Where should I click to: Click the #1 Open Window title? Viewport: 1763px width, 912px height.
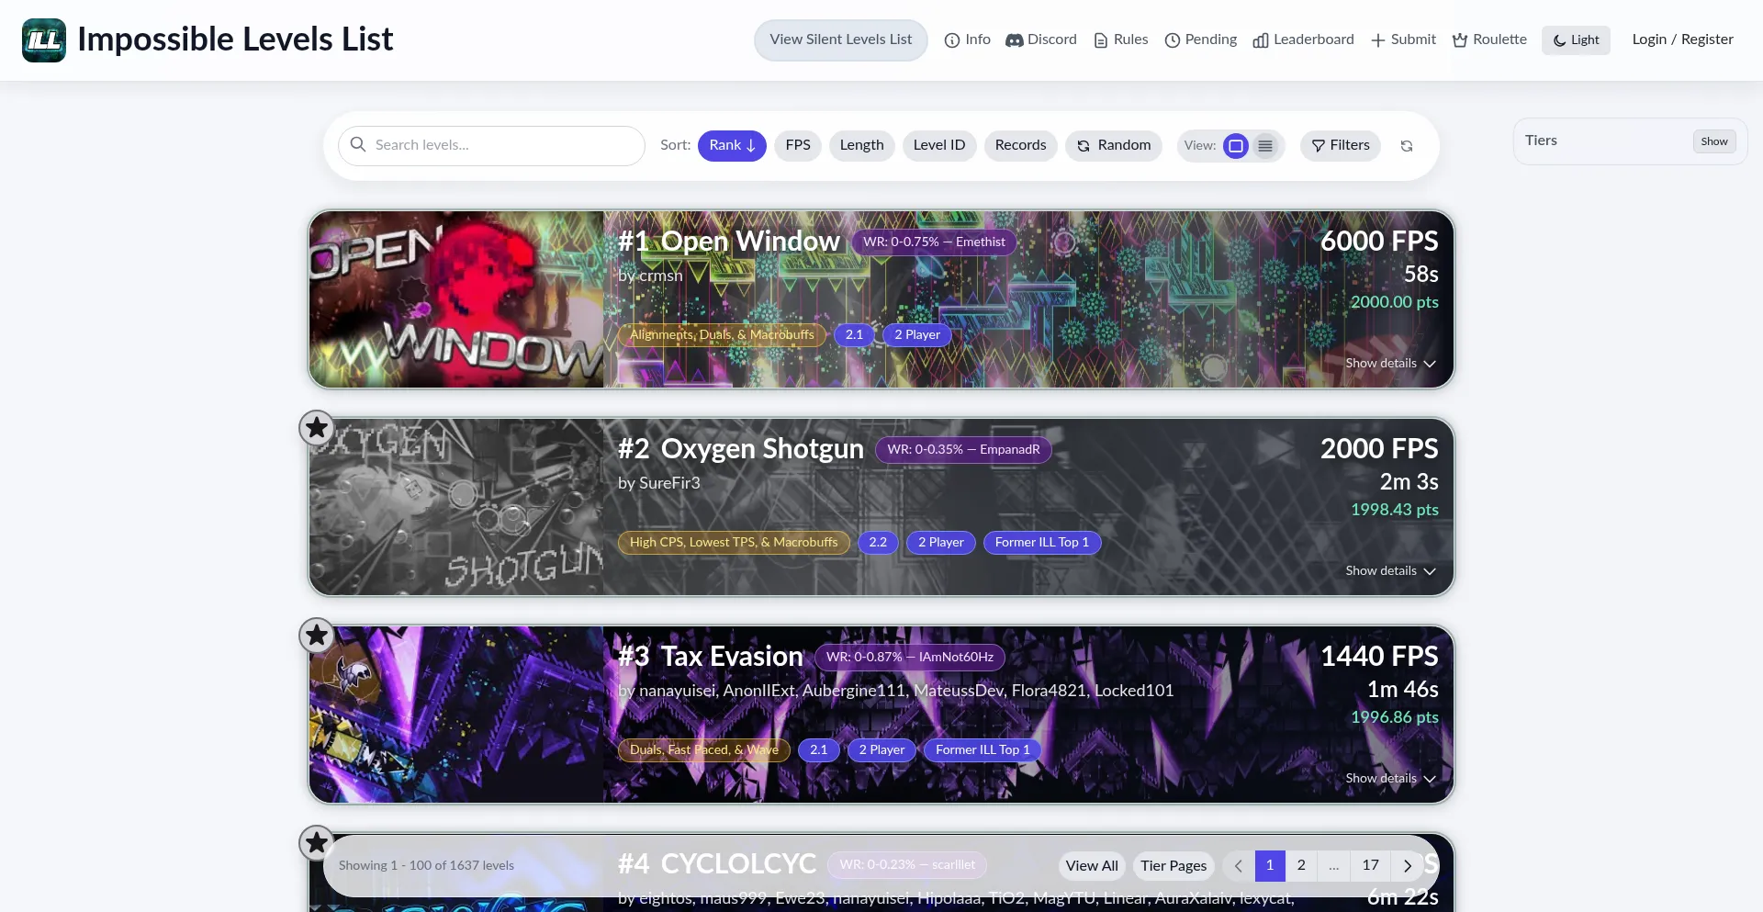click(x=728, y=242)
